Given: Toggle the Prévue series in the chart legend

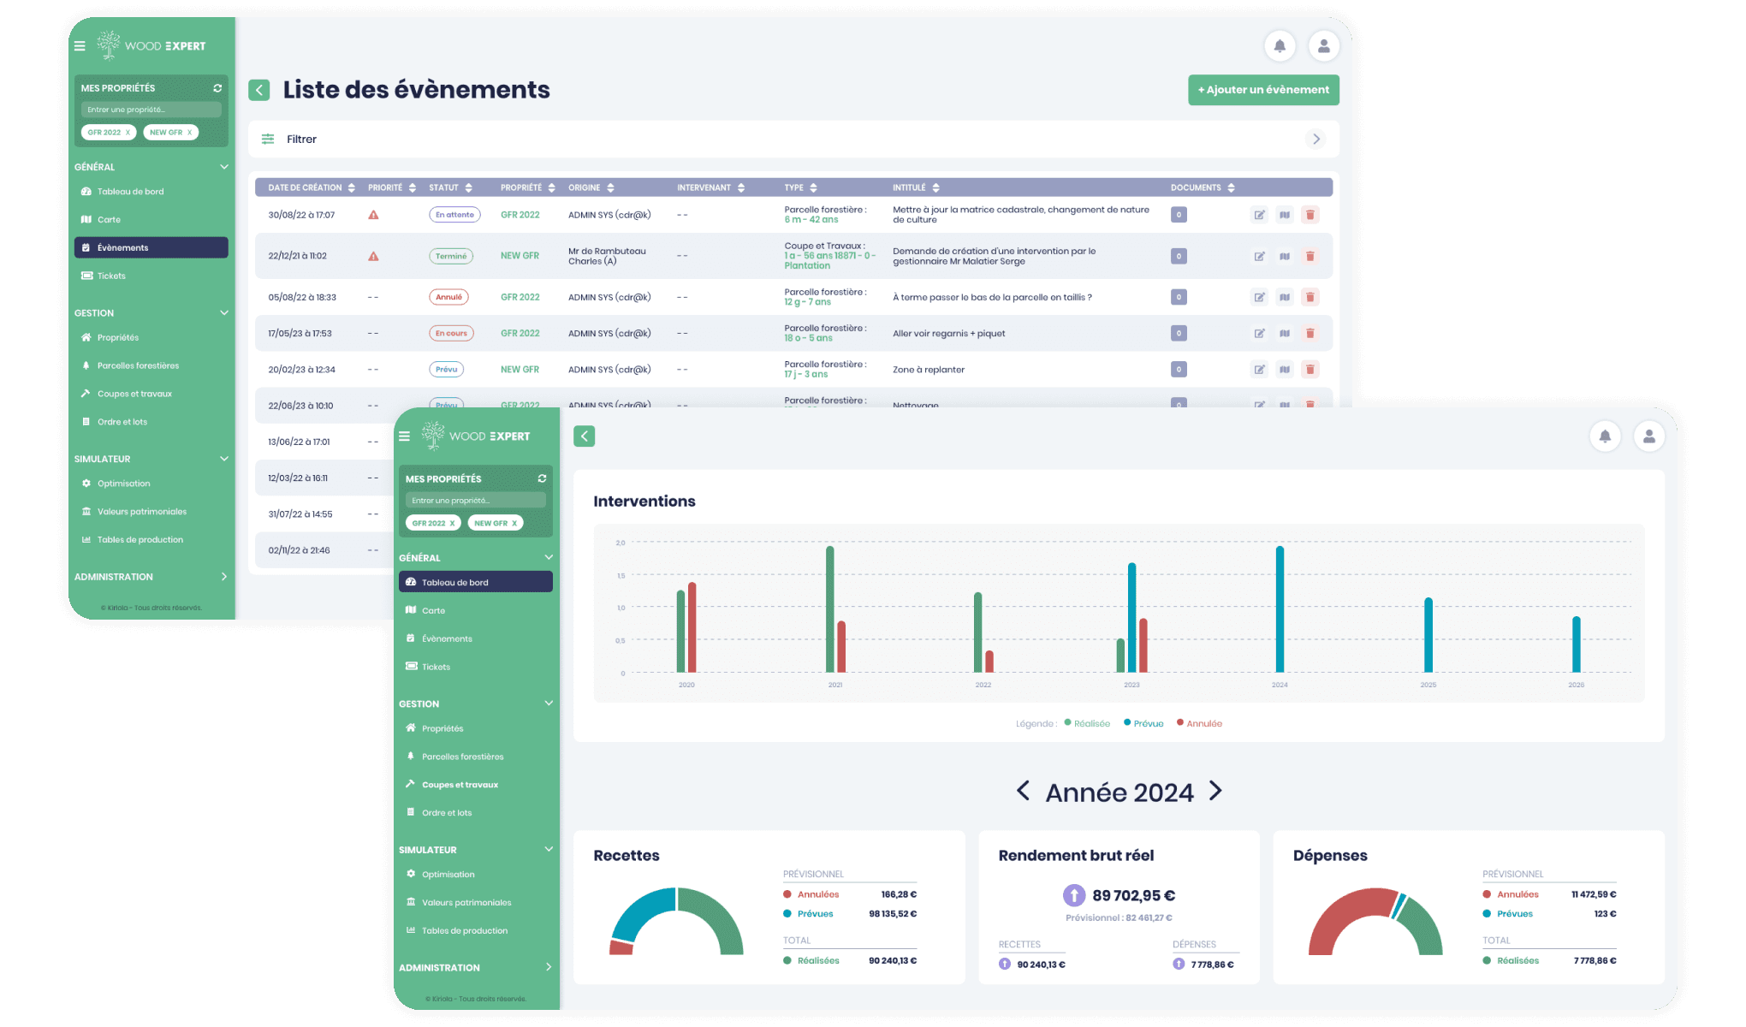Looking at the screenshot, I should tap(1143, 723).
